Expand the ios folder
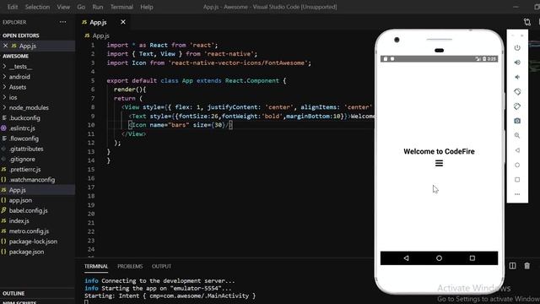Viewport: 540px width, 304px height. [13, 98]
